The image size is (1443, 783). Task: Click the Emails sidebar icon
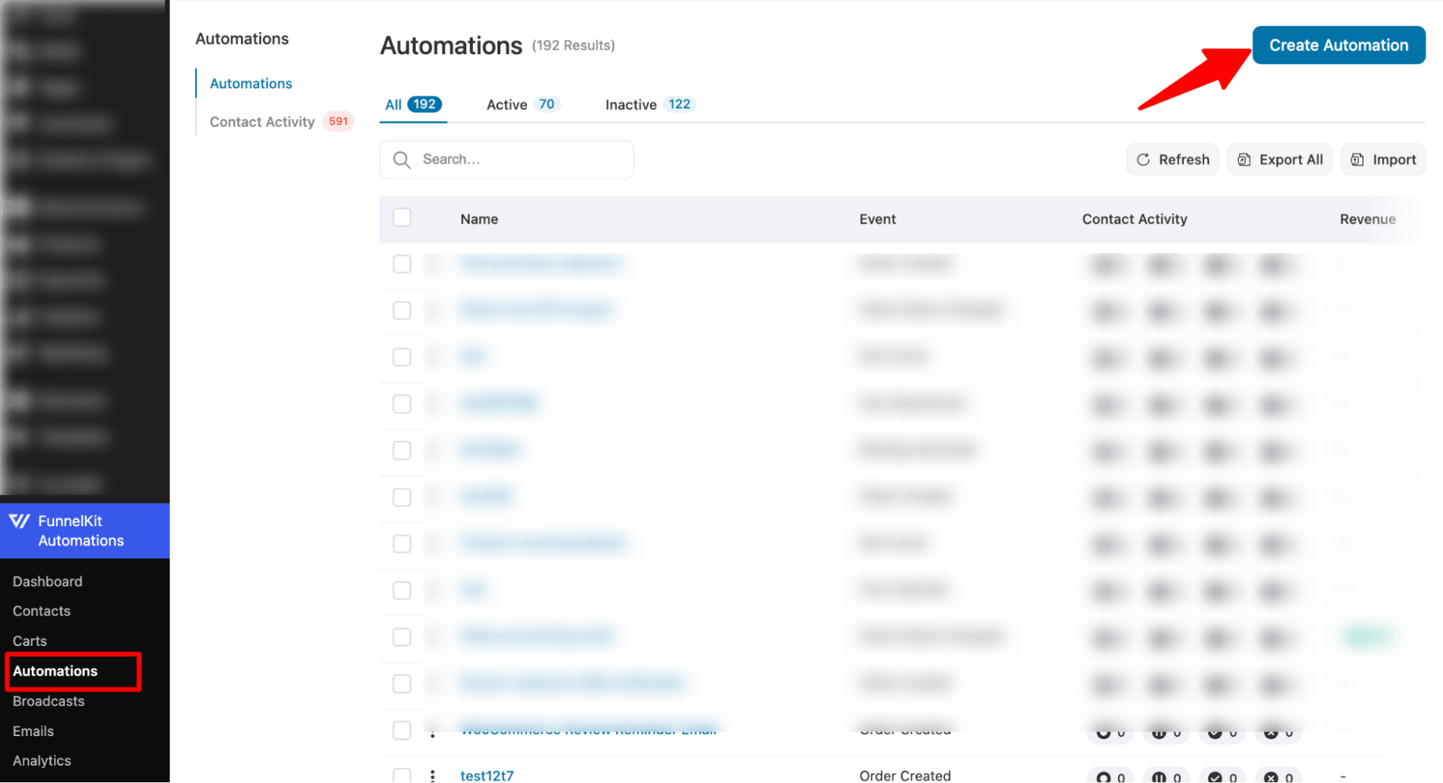pos(32,731)
